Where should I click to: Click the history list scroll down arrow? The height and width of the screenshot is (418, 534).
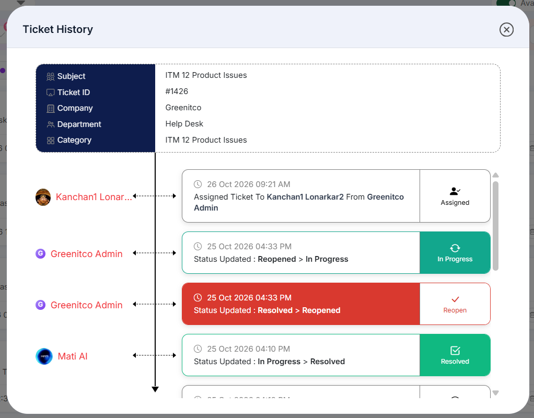[x=495, y=393]
